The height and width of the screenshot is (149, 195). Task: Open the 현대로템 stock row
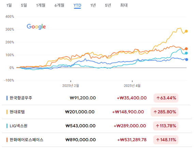click(96, 112)
